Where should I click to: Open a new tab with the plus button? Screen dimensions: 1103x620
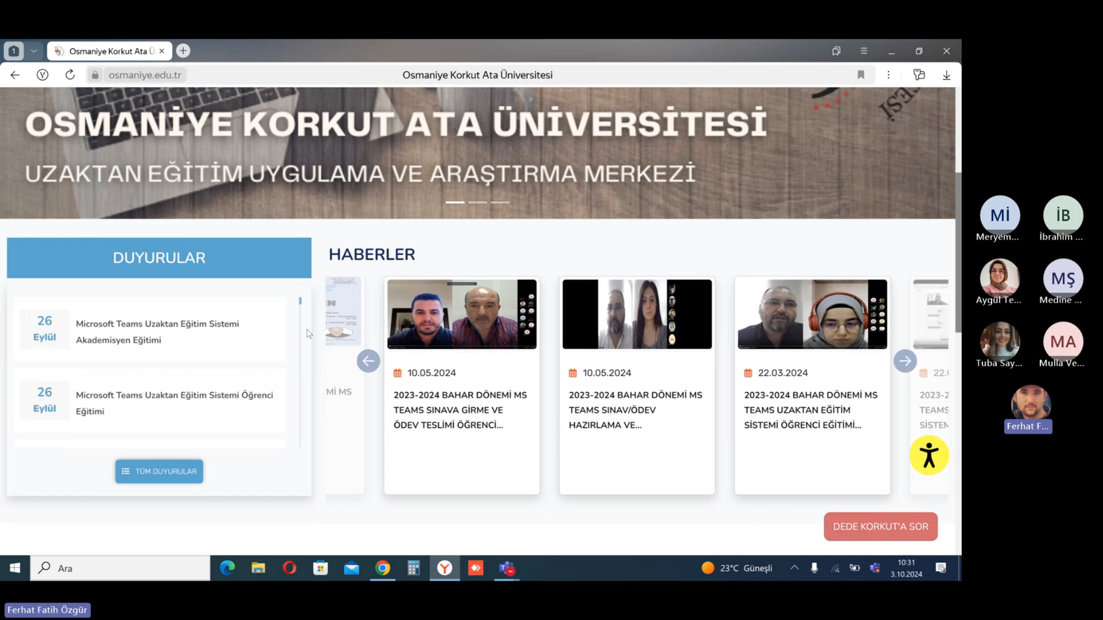(183, 51)
